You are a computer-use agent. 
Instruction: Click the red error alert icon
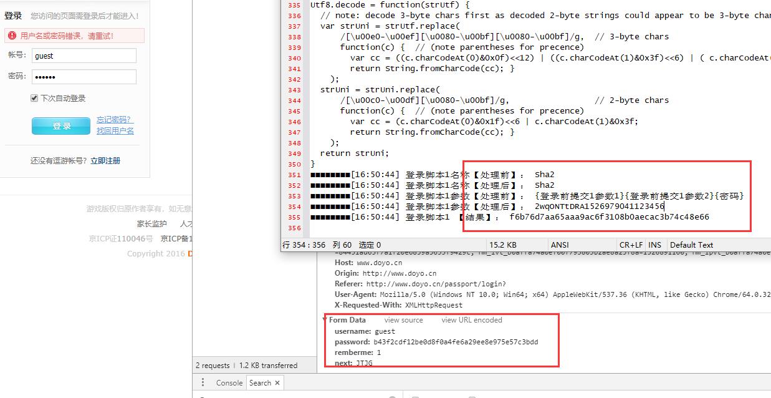(x=13, y=36)
